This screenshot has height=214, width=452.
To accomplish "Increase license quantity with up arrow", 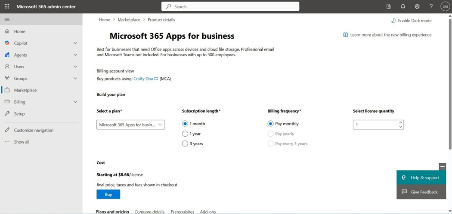I will 401,122.
